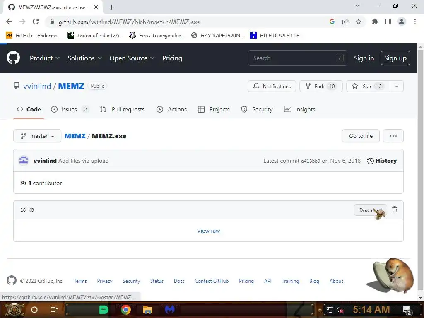Open Malwarebytes icon in taskbar
Viewport: 424px width, 318px height.
169,310
